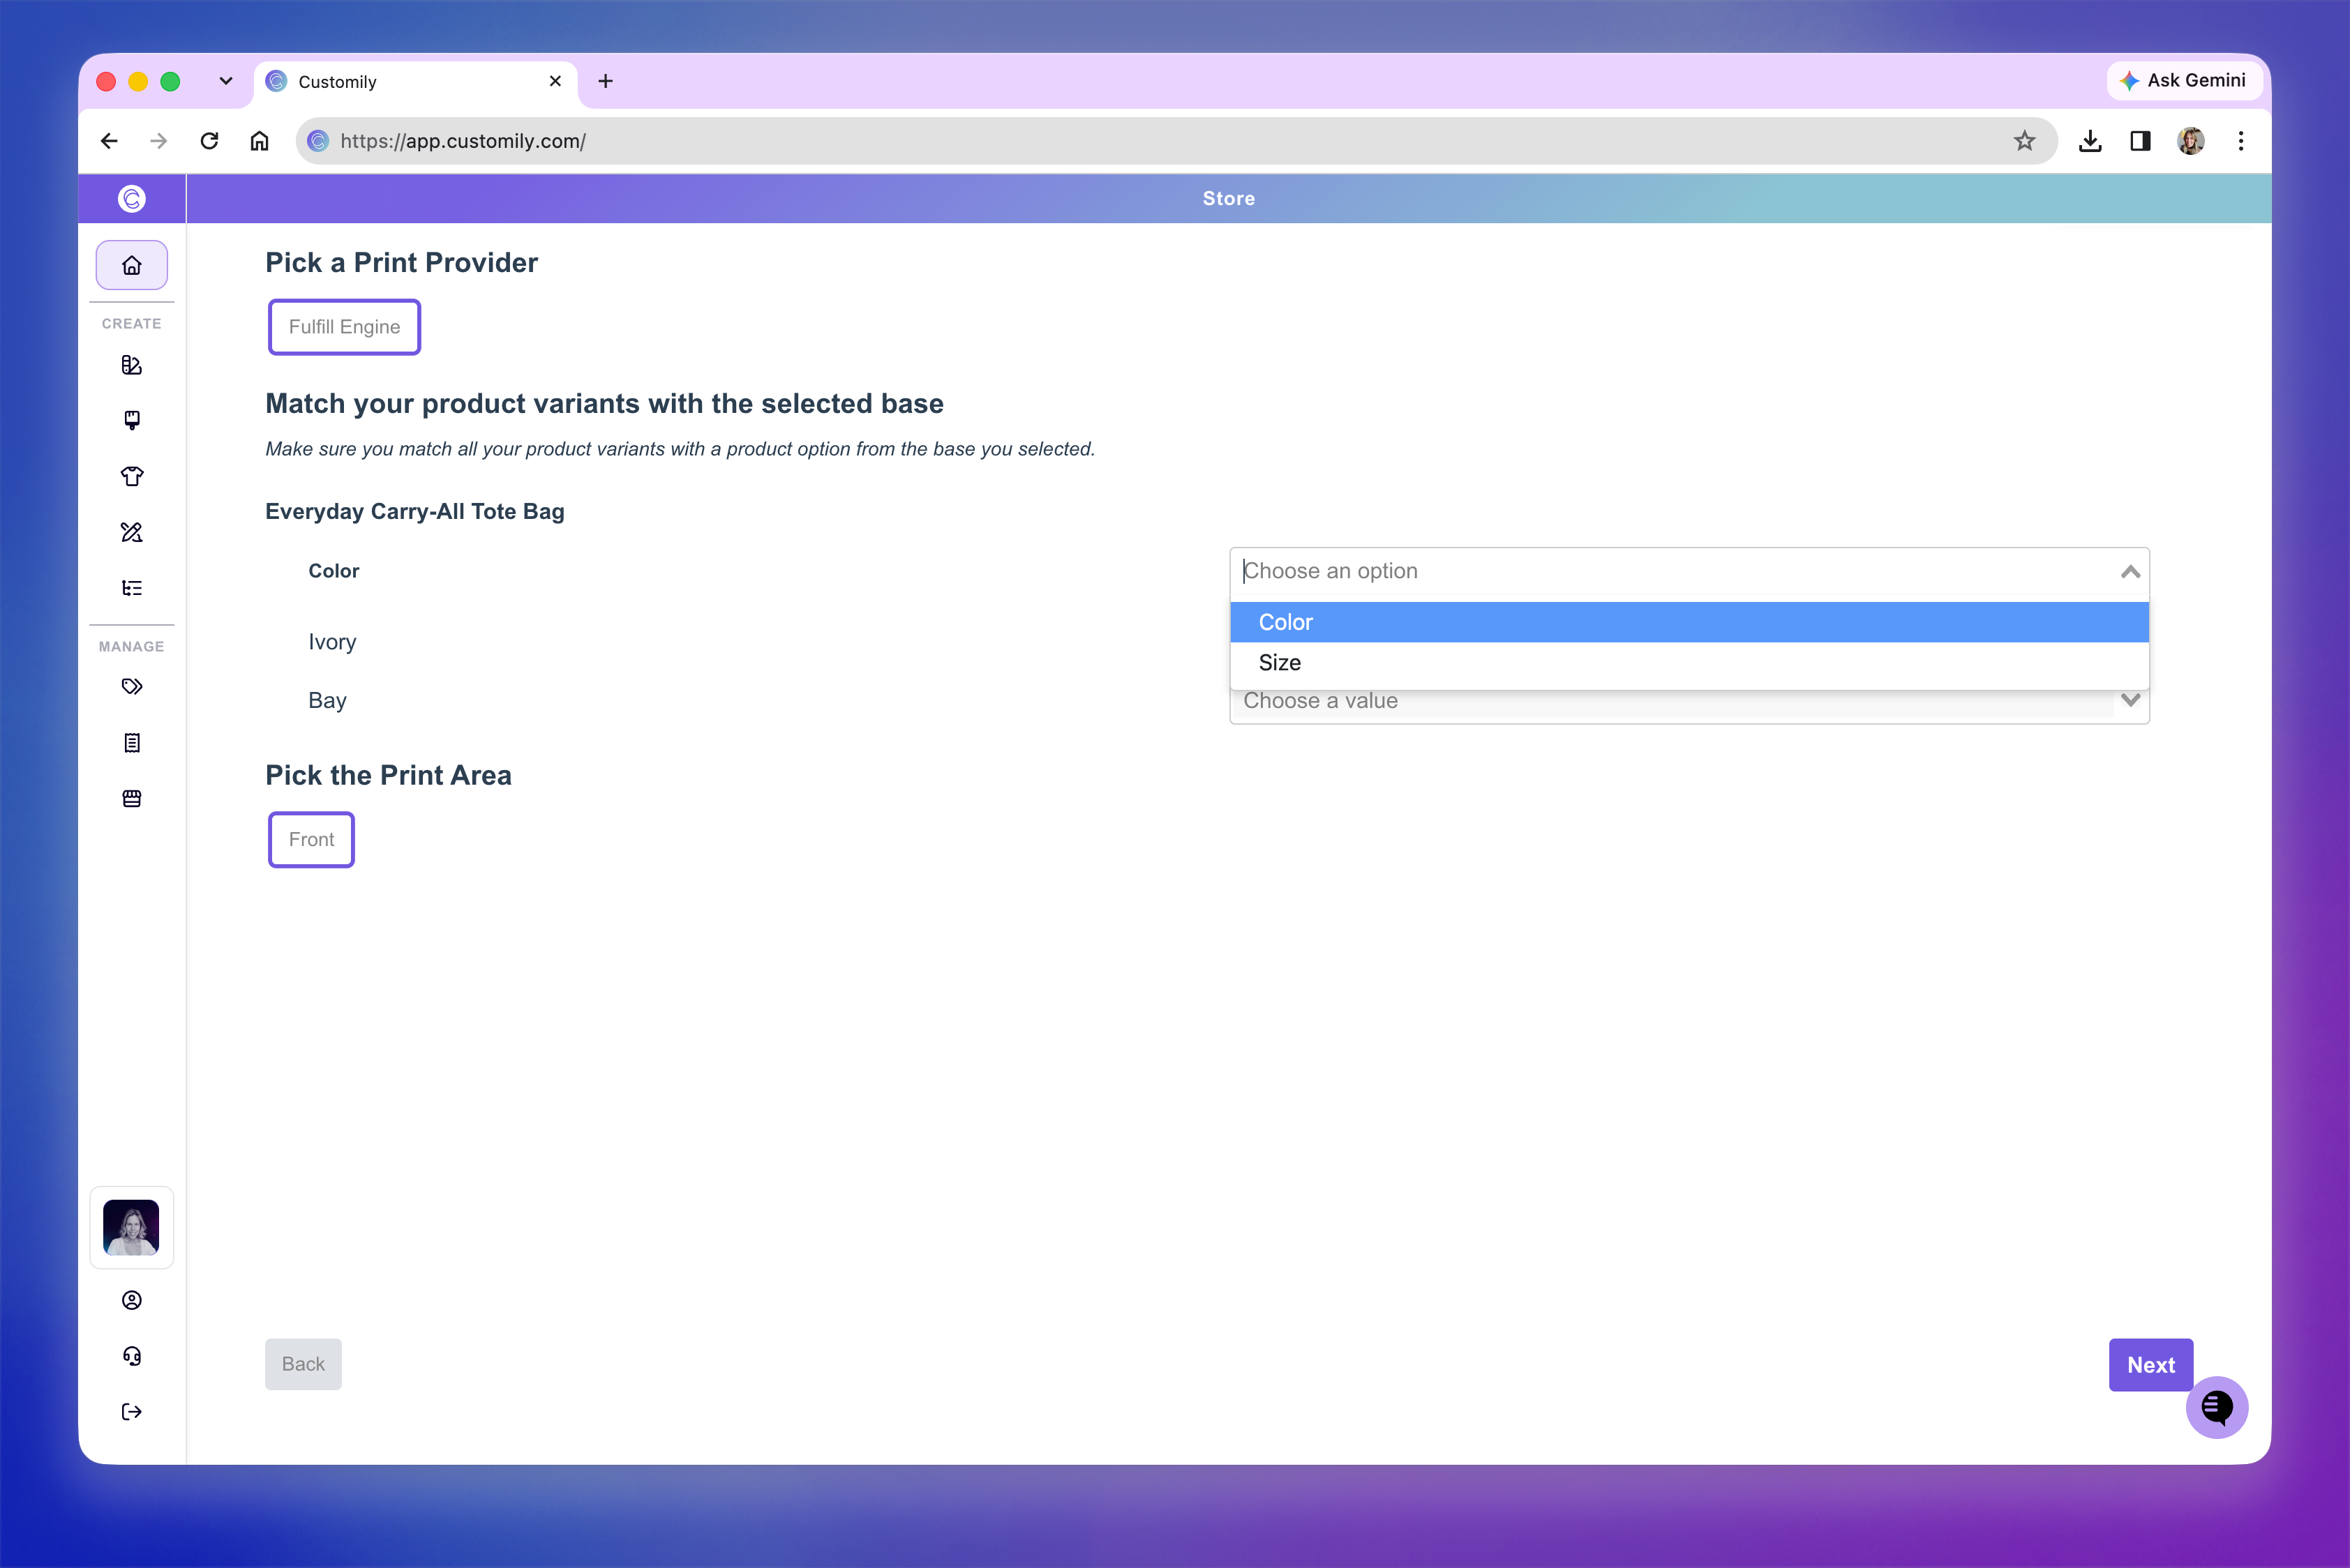The width and height of the screenshot is (2350, 1568).
Task: Go back with the browser back arrow
Action: point(109,141)
